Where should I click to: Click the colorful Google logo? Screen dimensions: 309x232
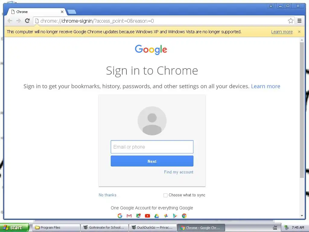151,49
